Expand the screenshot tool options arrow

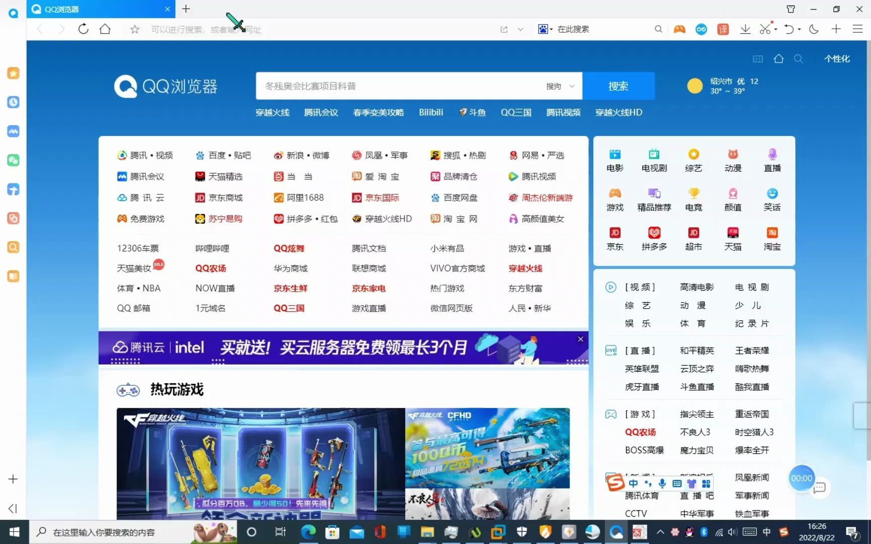tap(776, 29)
